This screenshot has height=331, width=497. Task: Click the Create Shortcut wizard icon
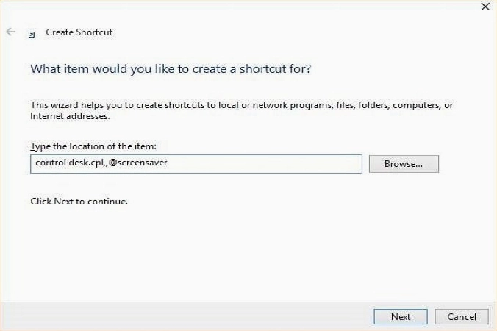31,33
